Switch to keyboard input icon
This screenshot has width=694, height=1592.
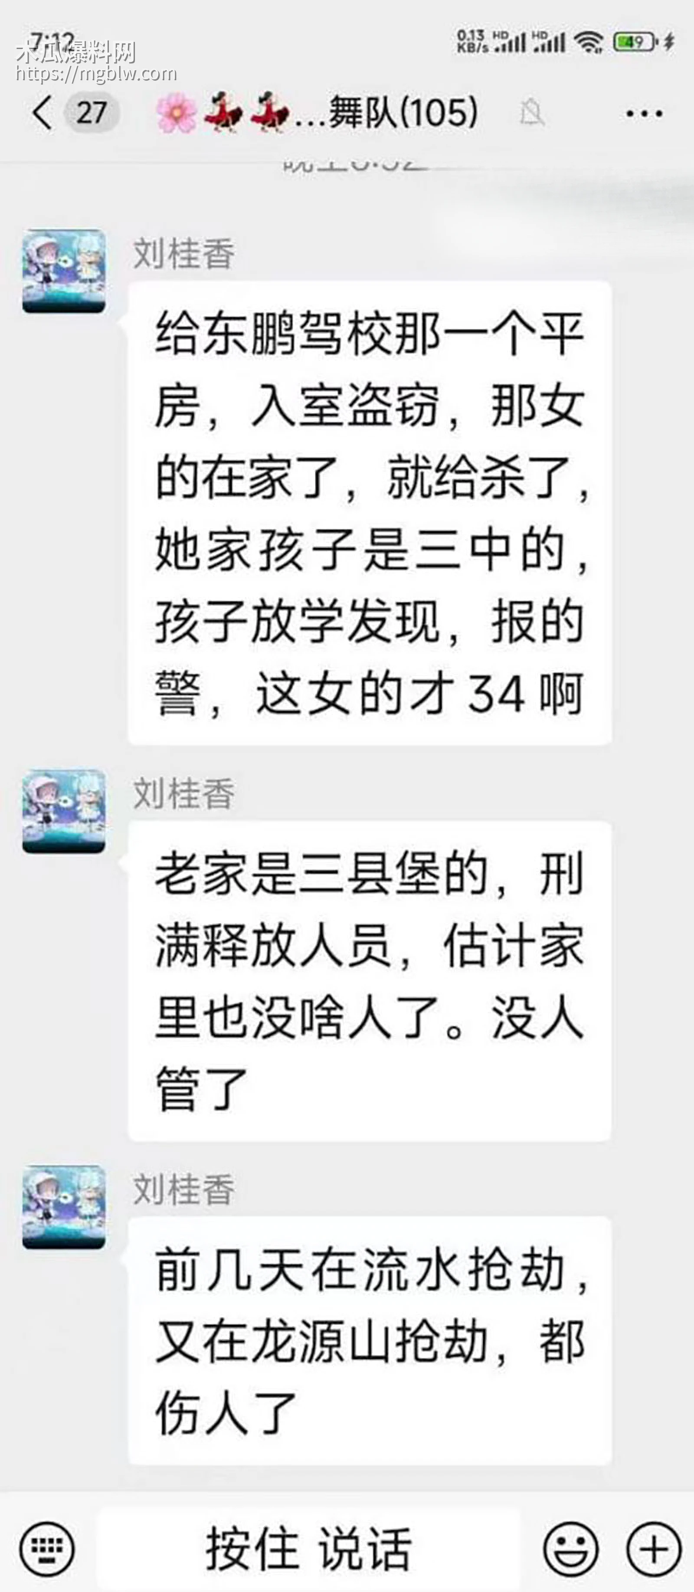pos(48,1549)
